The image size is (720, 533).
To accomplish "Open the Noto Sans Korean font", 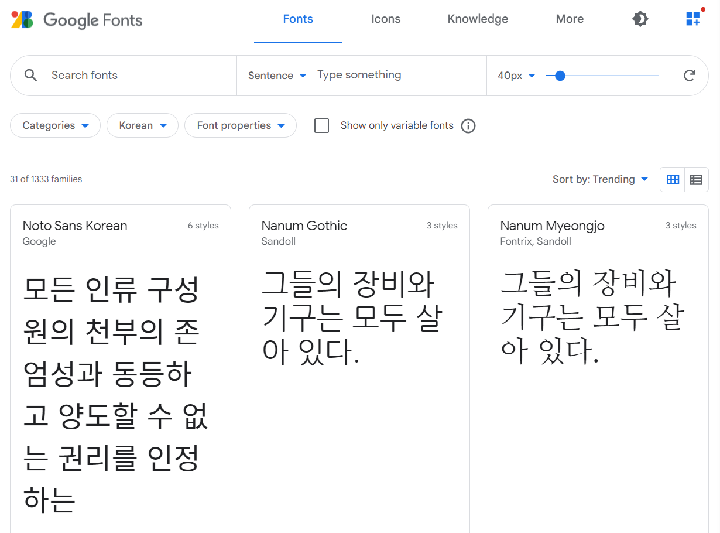I will (75, 225).
